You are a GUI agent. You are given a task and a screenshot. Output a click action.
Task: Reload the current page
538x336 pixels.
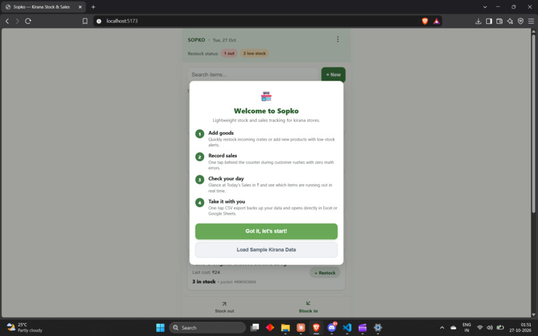click(28, 21)
